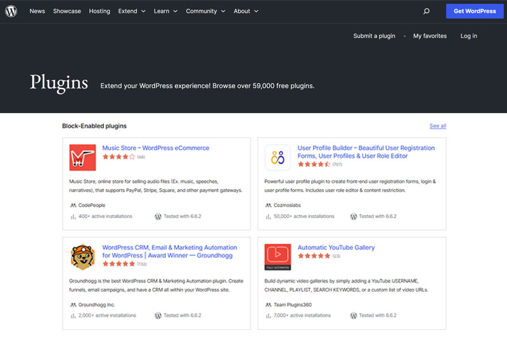507x337 pixels.
Task: Click the bar chart icon next to 400+ active installations
Action: (x=73, y=216)
